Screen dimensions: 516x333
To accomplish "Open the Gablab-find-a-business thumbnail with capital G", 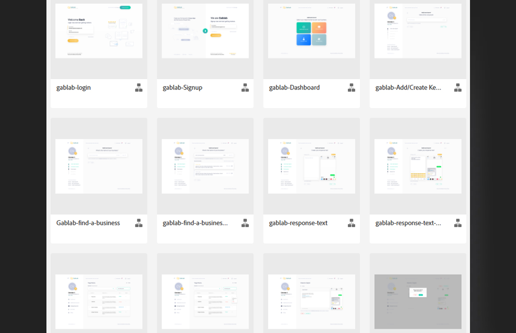I will (99, 166).
